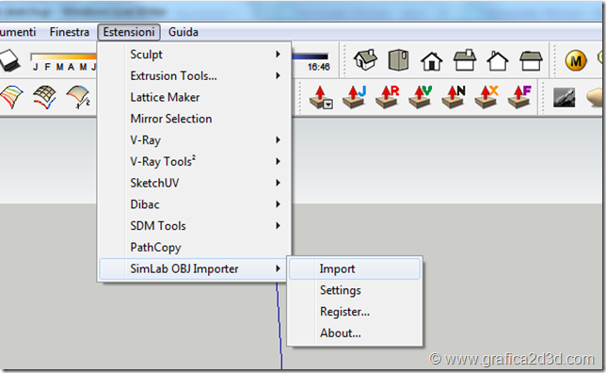Expand the Dibac submenu arrow

pos(278,203)
